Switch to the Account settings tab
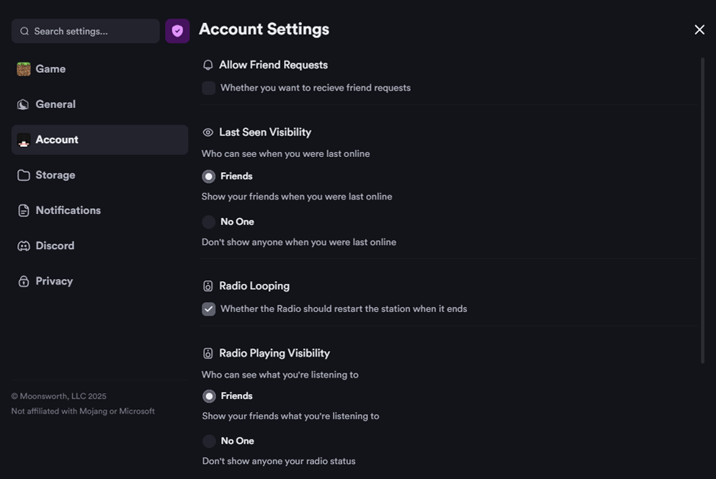The width and height of the screenshot is (716, 479). point(99,140)
